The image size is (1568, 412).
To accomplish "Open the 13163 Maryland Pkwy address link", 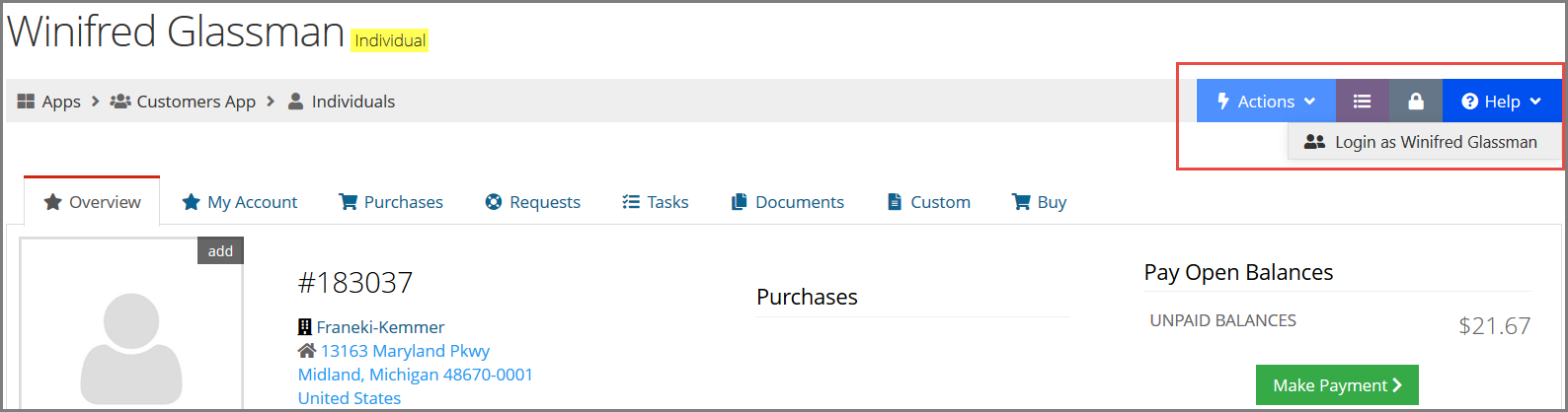I will coord(405,351).
